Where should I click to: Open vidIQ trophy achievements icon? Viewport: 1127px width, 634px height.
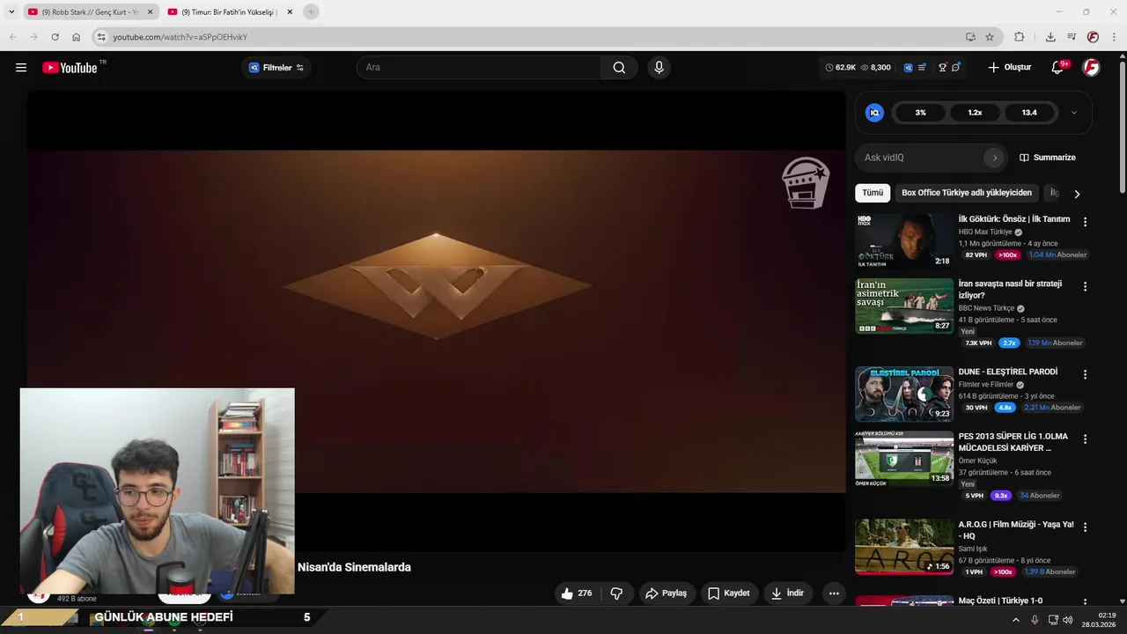tap(942, 68)
